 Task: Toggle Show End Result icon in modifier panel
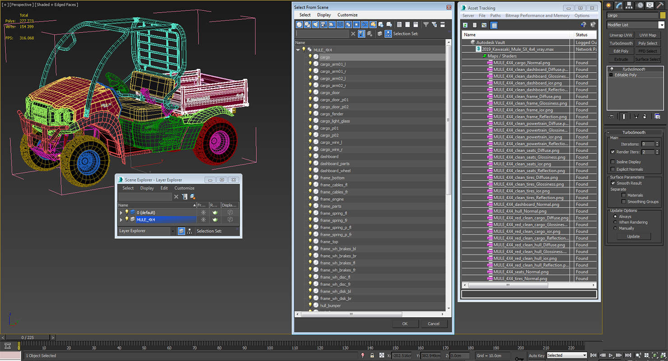click(x=624, y=116)
